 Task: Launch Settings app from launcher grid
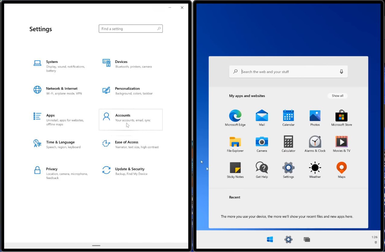[288, 170]
